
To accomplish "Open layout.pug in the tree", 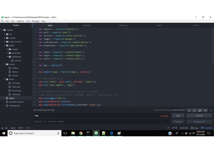I will (x=16, y=90).
